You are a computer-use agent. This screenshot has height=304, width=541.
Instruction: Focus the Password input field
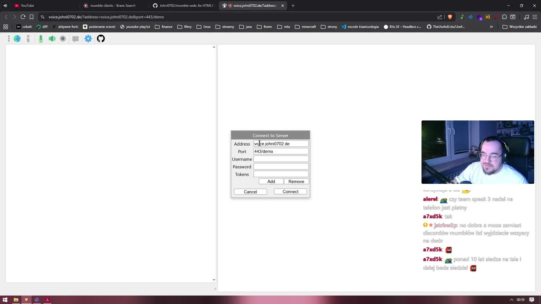click(x=281, y=166)
